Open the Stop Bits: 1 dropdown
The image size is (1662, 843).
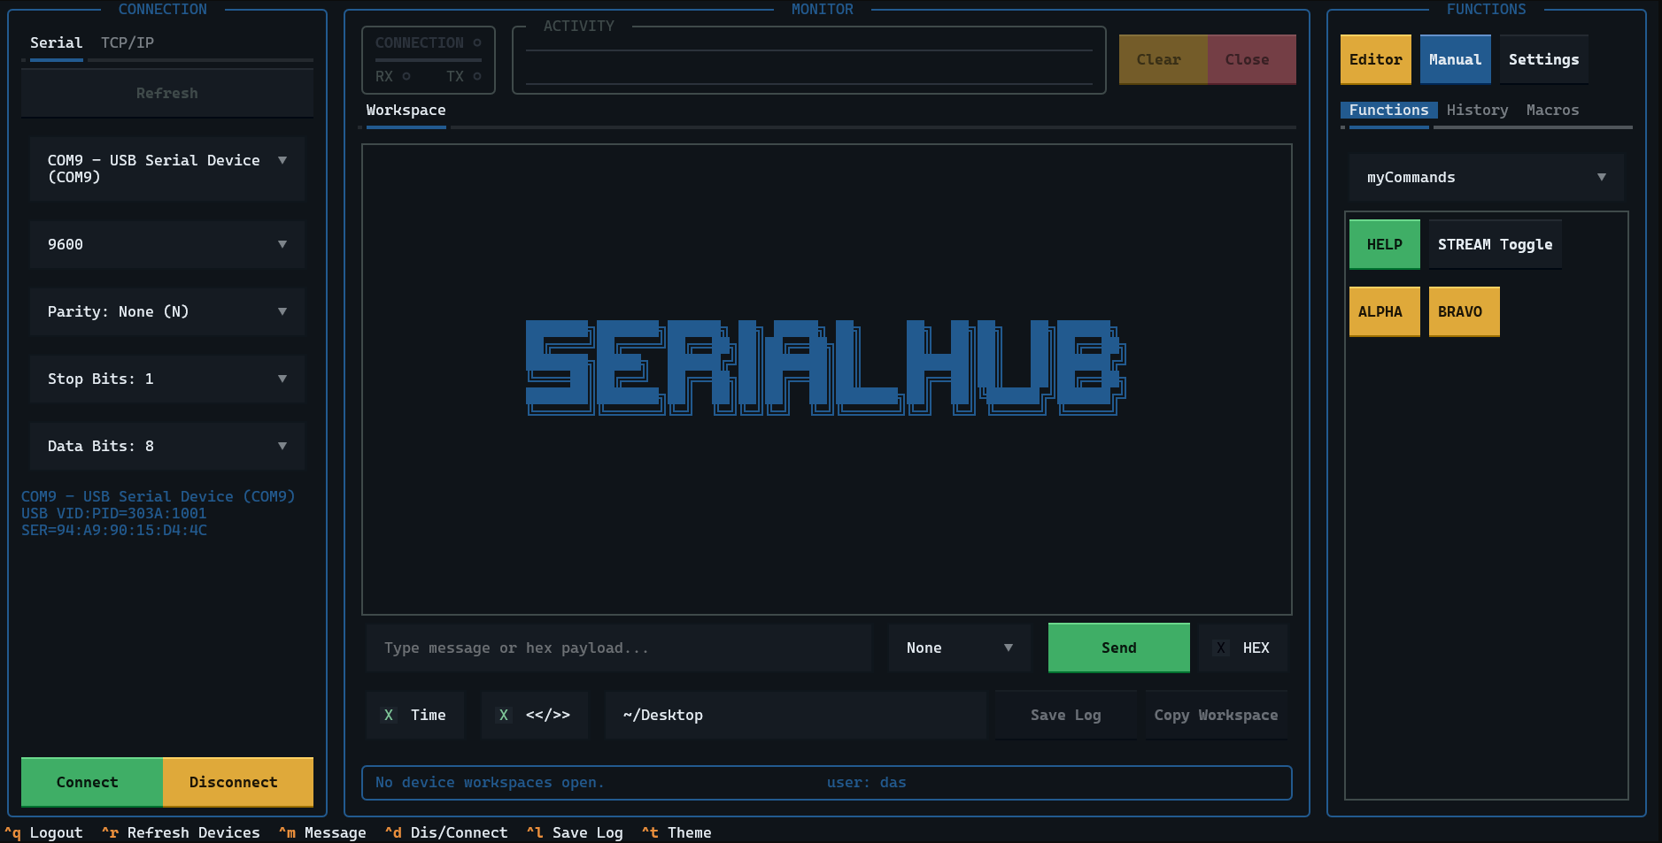click(x=167, y=379)
